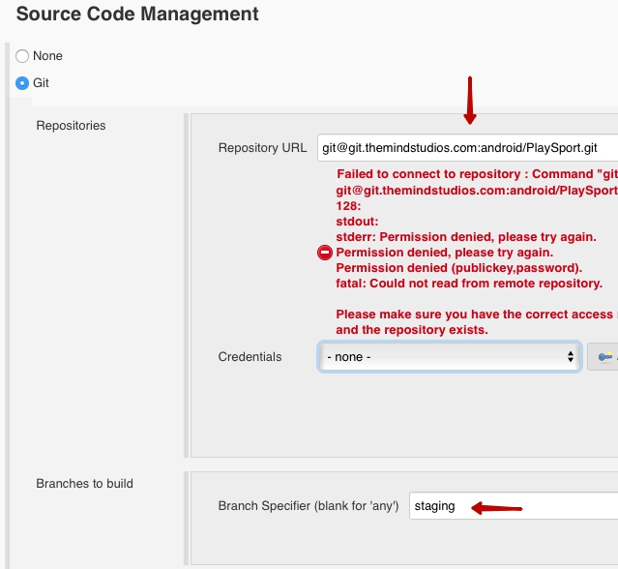Viewport: 618px width, 569px height.
Task: Click the red error stop icon
Action: (325, 253)
